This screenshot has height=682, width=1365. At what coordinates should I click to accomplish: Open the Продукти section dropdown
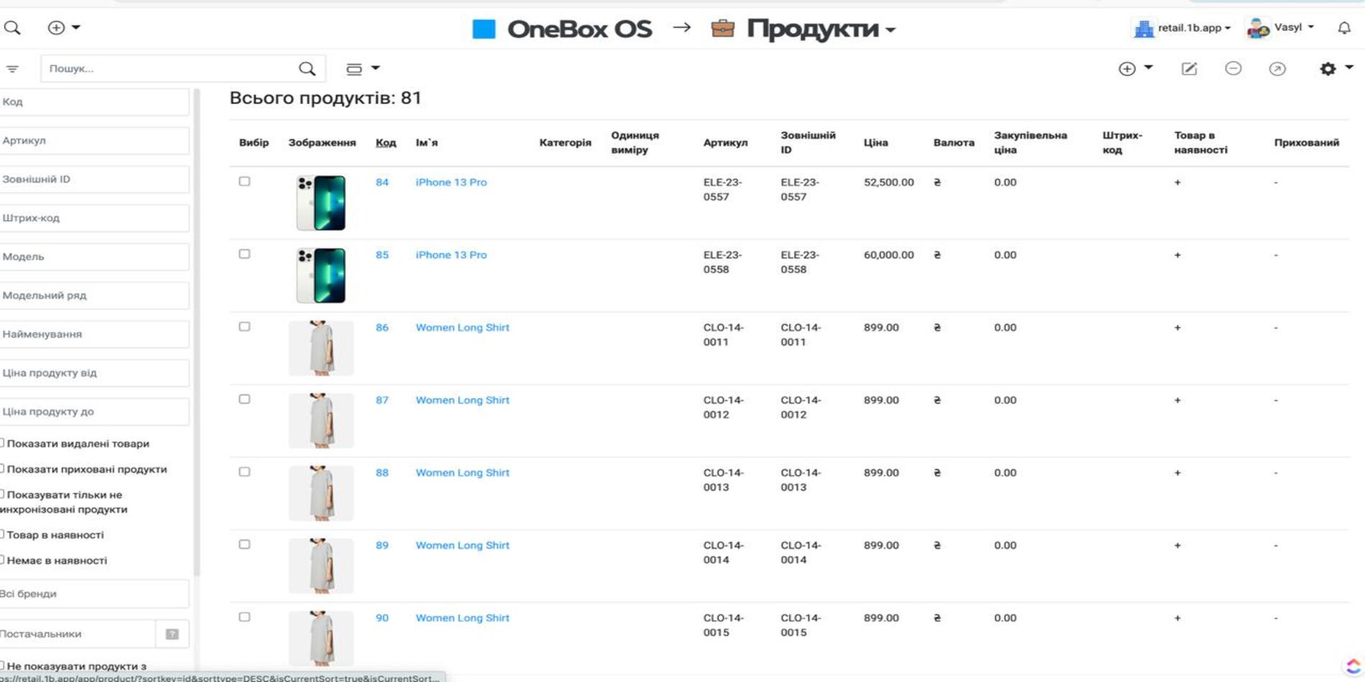(x=820, y=29)
